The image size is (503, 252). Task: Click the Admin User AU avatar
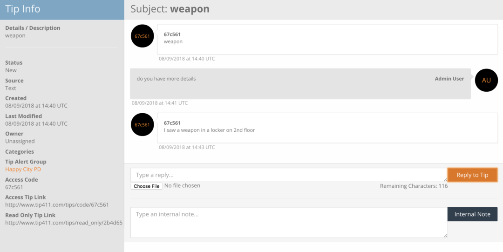tap(486, 80)
